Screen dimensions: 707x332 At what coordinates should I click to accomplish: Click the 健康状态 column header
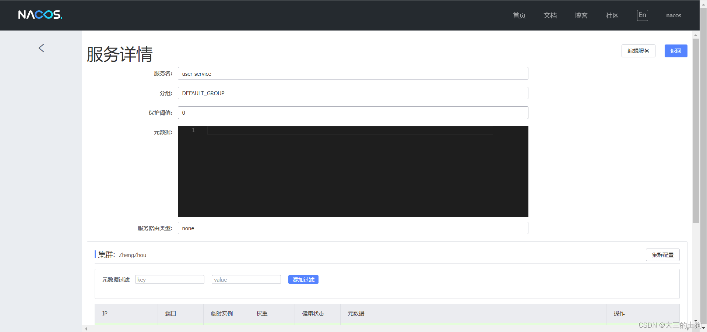[317, 314]
